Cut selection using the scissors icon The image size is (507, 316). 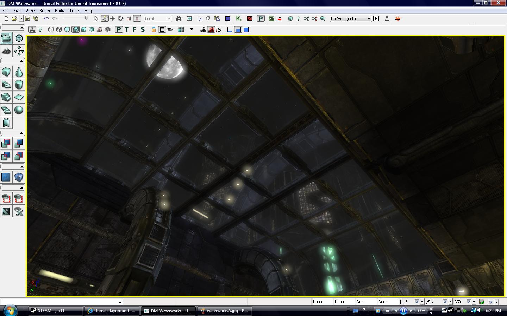200,18
